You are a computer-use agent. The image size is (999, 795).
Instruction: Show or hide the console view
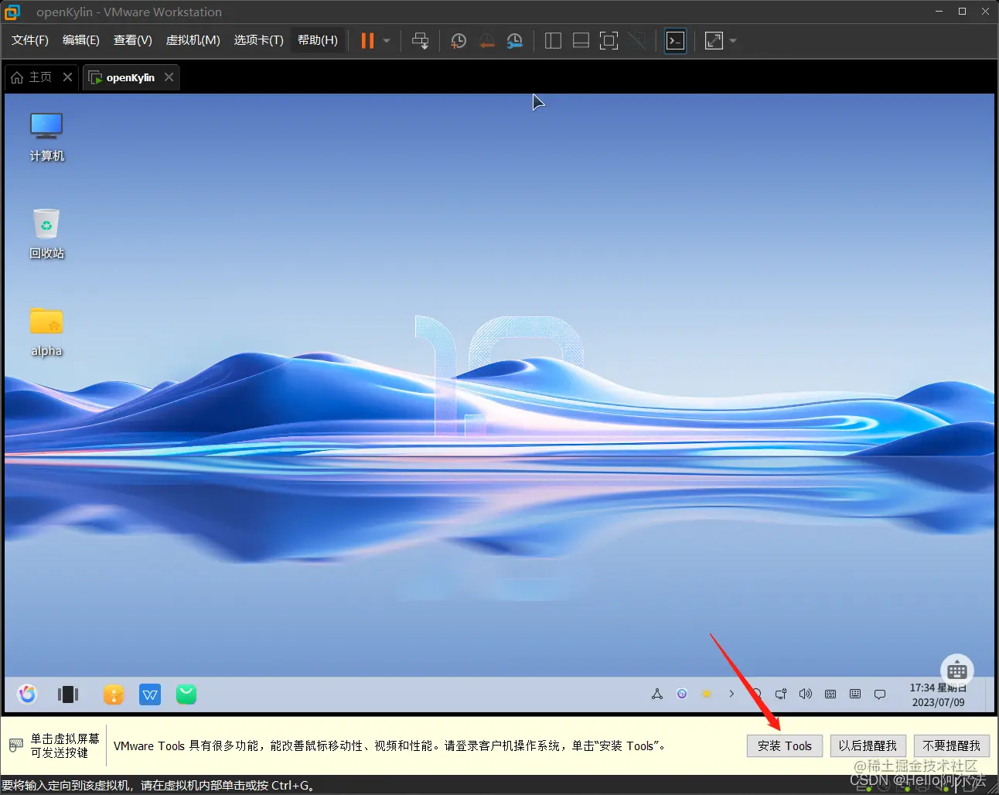674,40
